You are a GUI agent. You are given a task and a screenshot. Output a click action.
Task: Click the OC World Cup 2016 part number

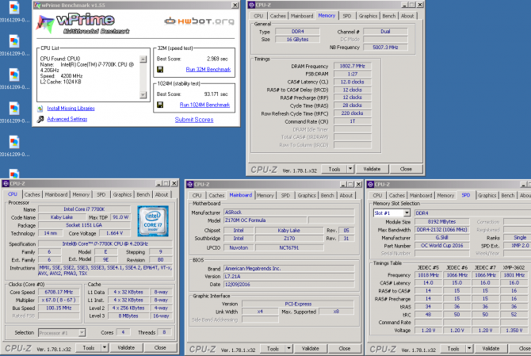click(442, 246)
